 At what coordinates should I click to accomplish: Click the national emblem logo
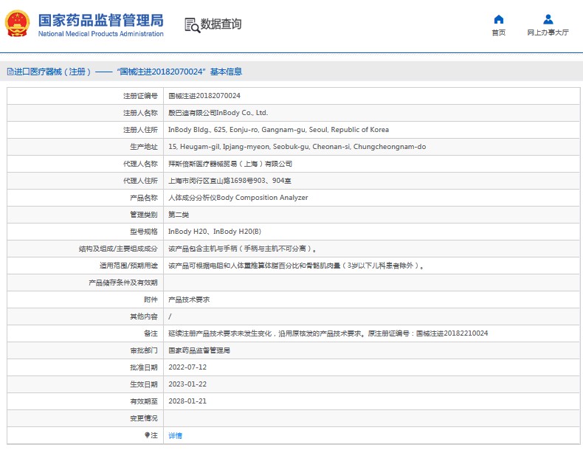coord(18,24)
